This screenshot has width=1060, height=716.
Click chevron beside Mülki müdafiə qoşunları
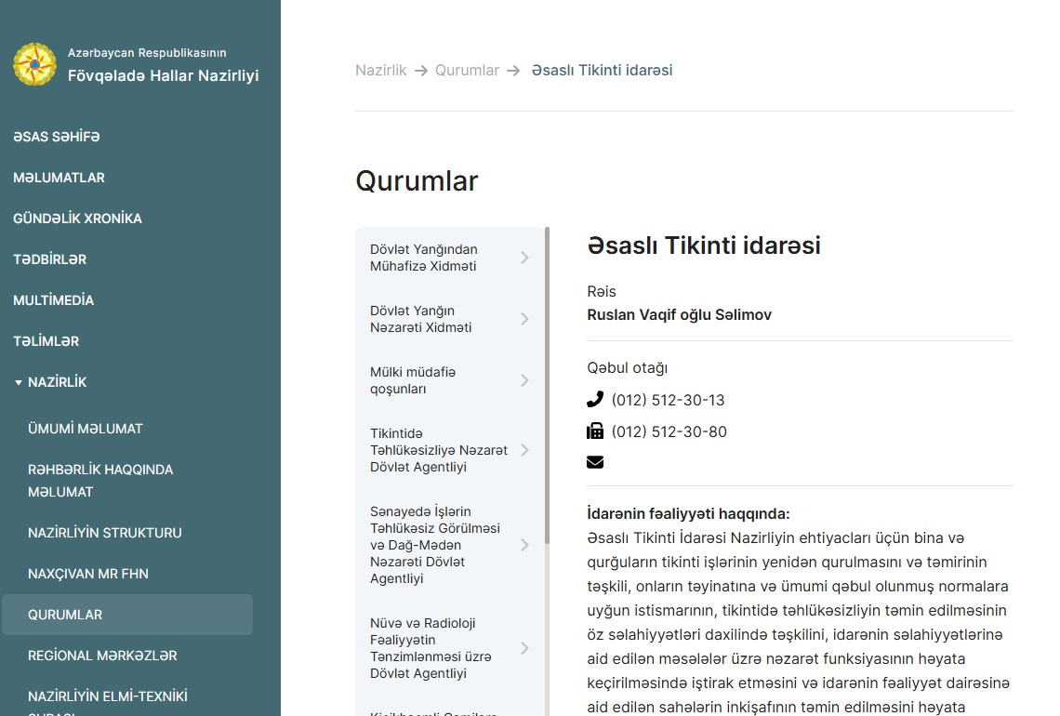524,380
